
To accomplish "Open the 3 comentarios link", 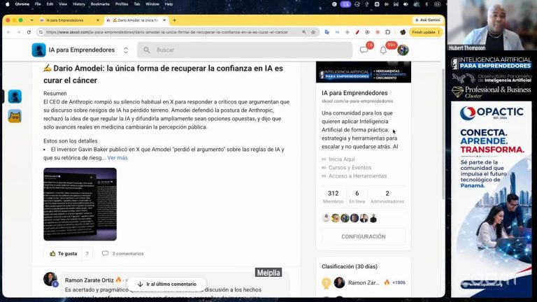I will click(128, 254).
